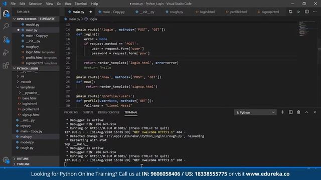Screen dimensions: 321x180
Task: Click the Open Changes compare icon
Action: (290, 12)
